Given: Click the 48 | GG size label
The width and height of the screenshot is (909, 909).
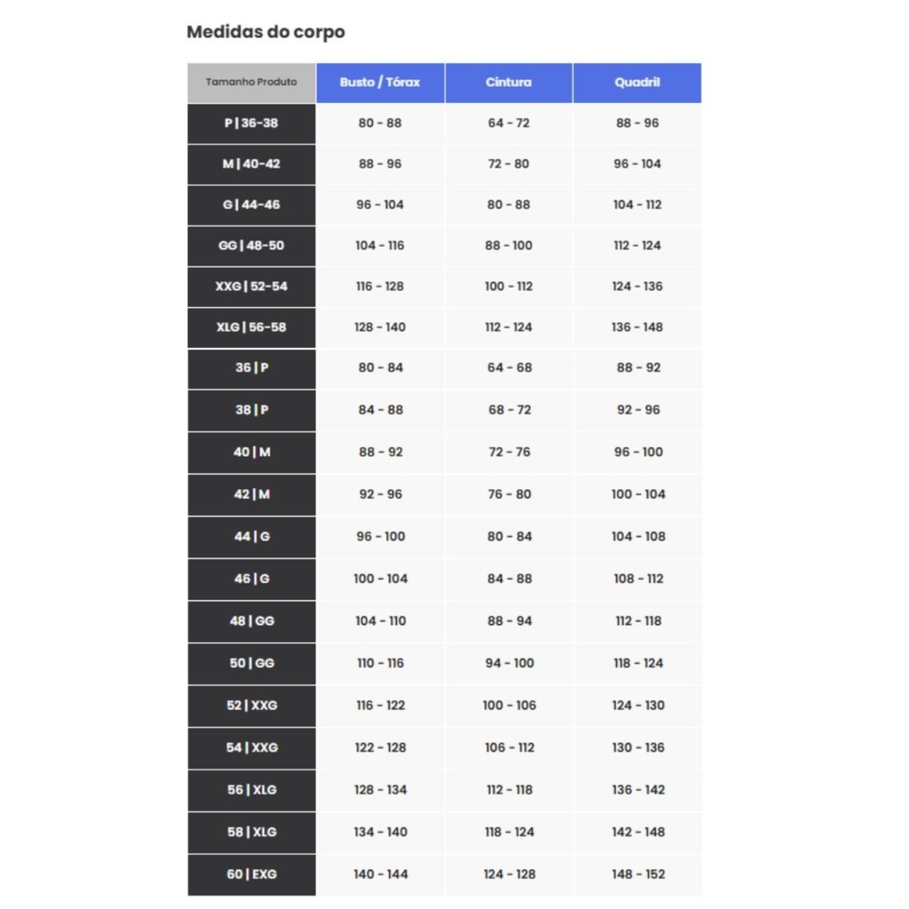Looking at the screenshot, I should pos(251,621).
